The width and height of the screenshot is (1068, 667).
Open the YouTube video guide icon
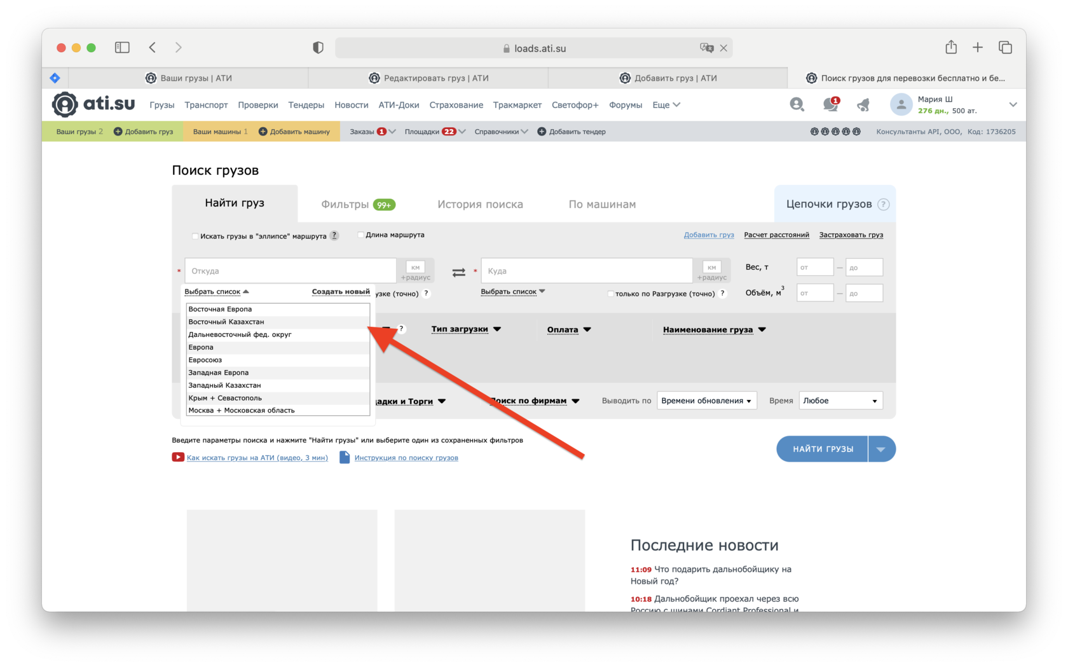tap(178, 457)
